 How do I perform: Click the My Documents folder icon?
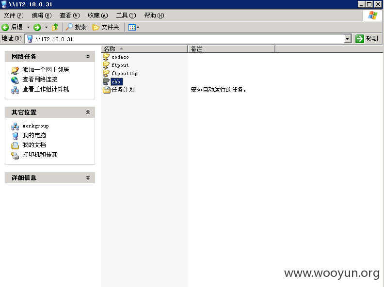tap(15, 145)
